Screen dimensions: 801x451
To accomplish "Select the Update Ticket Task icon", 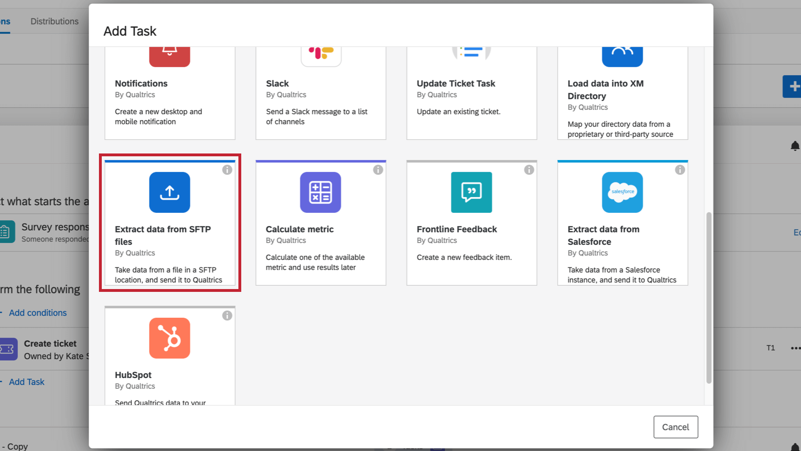I will point(472,55).
